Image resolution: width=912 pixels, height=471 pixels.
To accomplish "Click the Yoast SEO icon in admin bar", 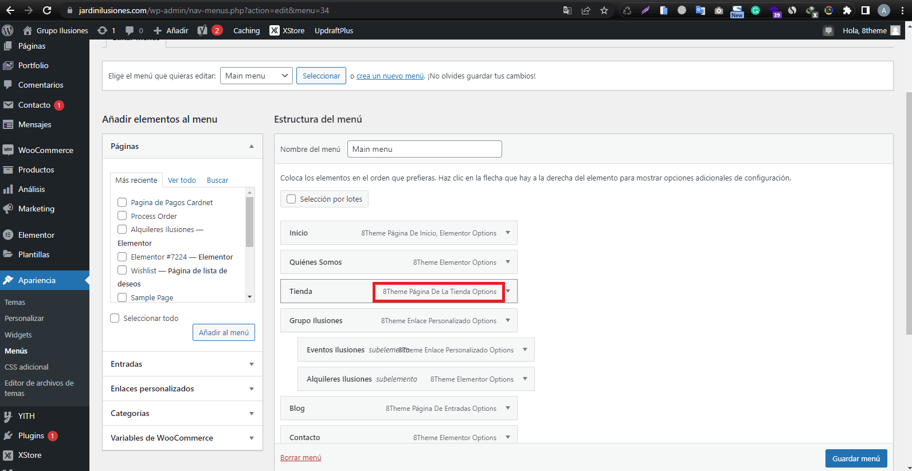I will coord(202,30).
